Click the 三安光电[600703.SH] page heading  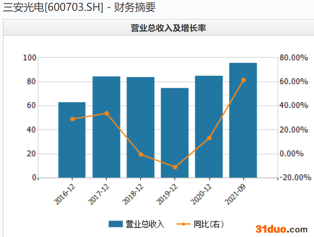click(x=53, y=8)
